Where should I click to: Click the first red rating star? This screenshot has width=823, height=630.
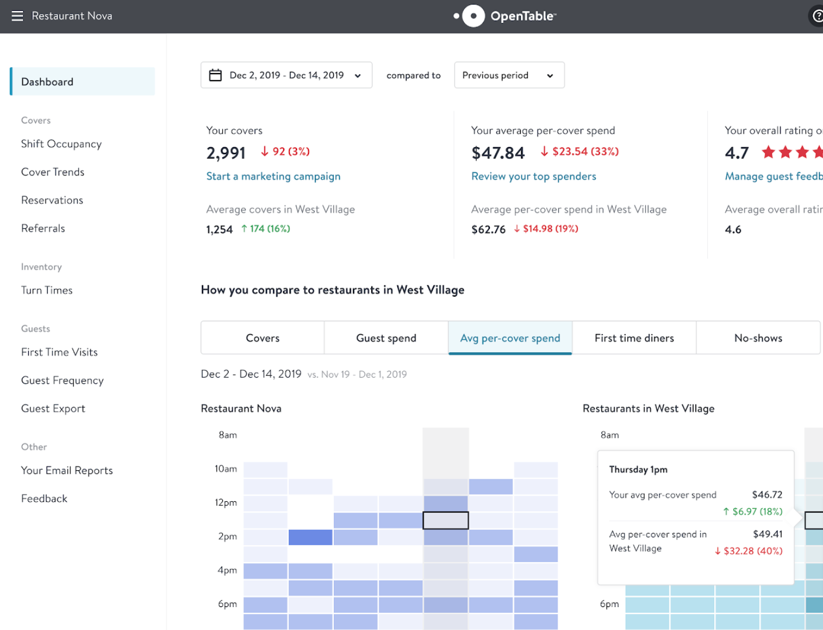[x=768, y=152]
